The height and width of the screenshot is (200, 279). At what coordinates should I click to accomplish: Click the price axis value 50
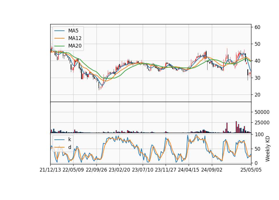pos(257,44)
